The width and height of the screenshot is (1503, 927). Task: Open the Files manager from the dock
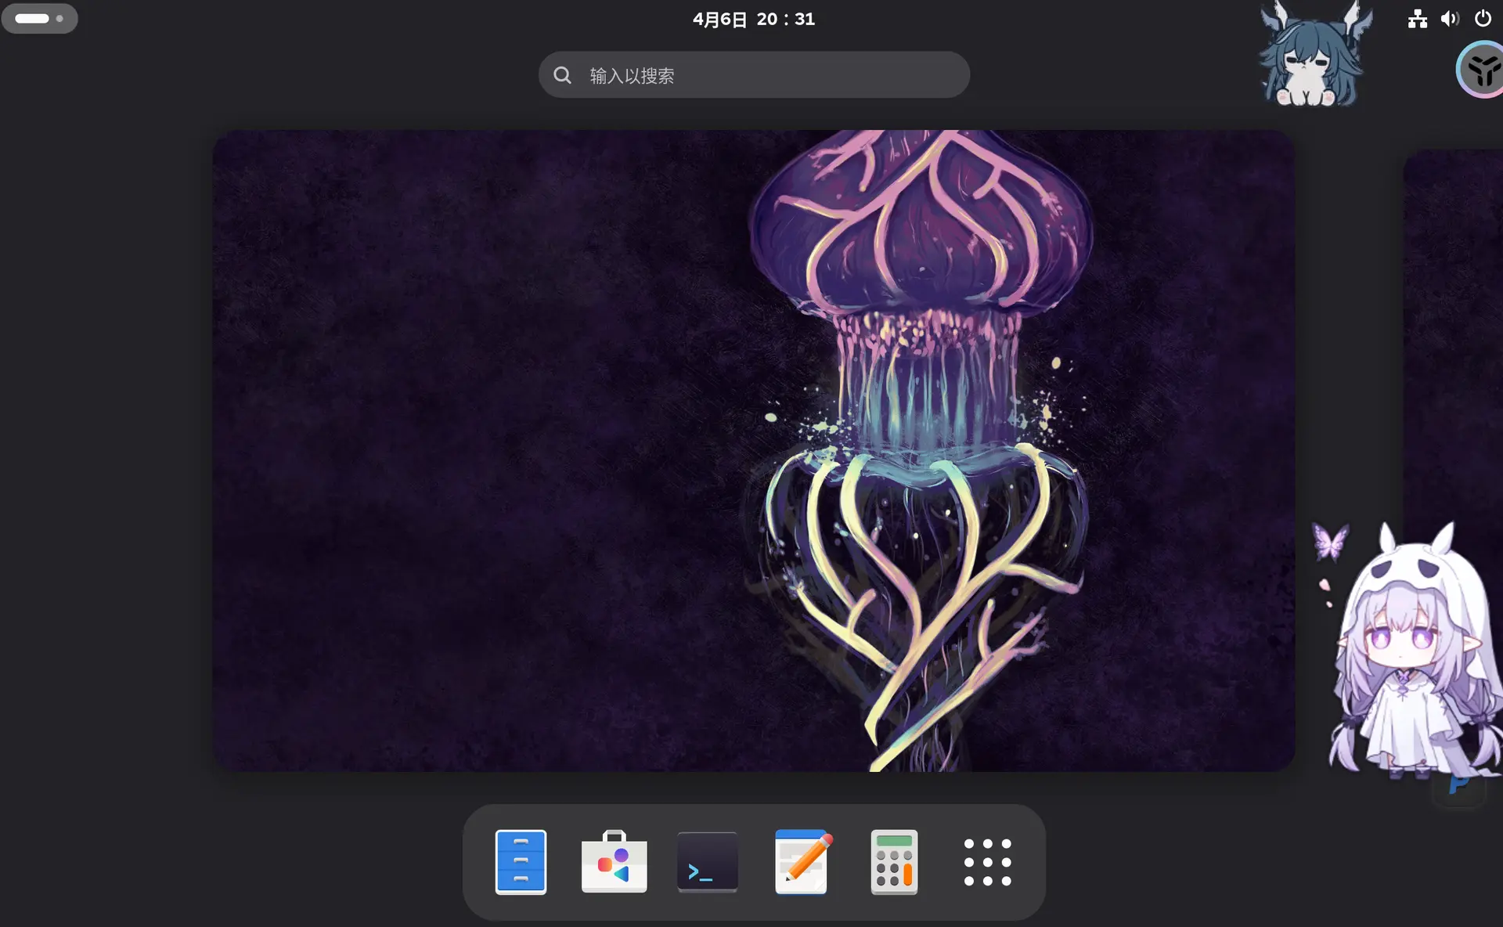[x=521, y=862]
